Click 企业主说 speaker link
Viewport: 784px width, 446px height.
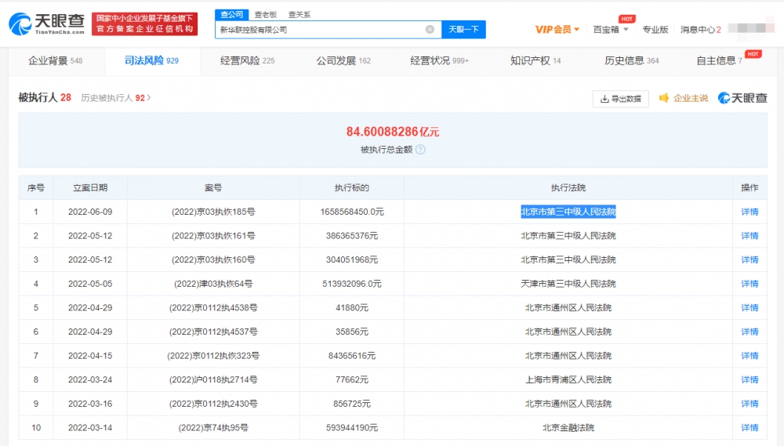pos(683,98)
